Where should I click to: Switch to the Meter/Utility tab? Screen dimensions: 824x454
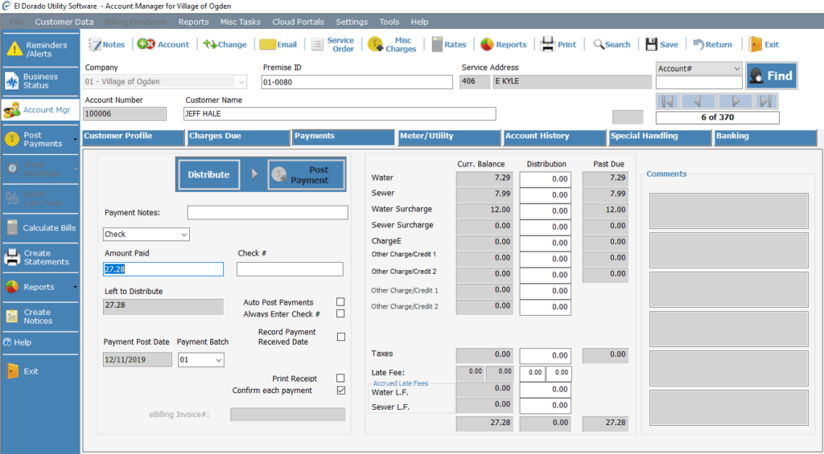pyautogui.click(x=449, y=137)
